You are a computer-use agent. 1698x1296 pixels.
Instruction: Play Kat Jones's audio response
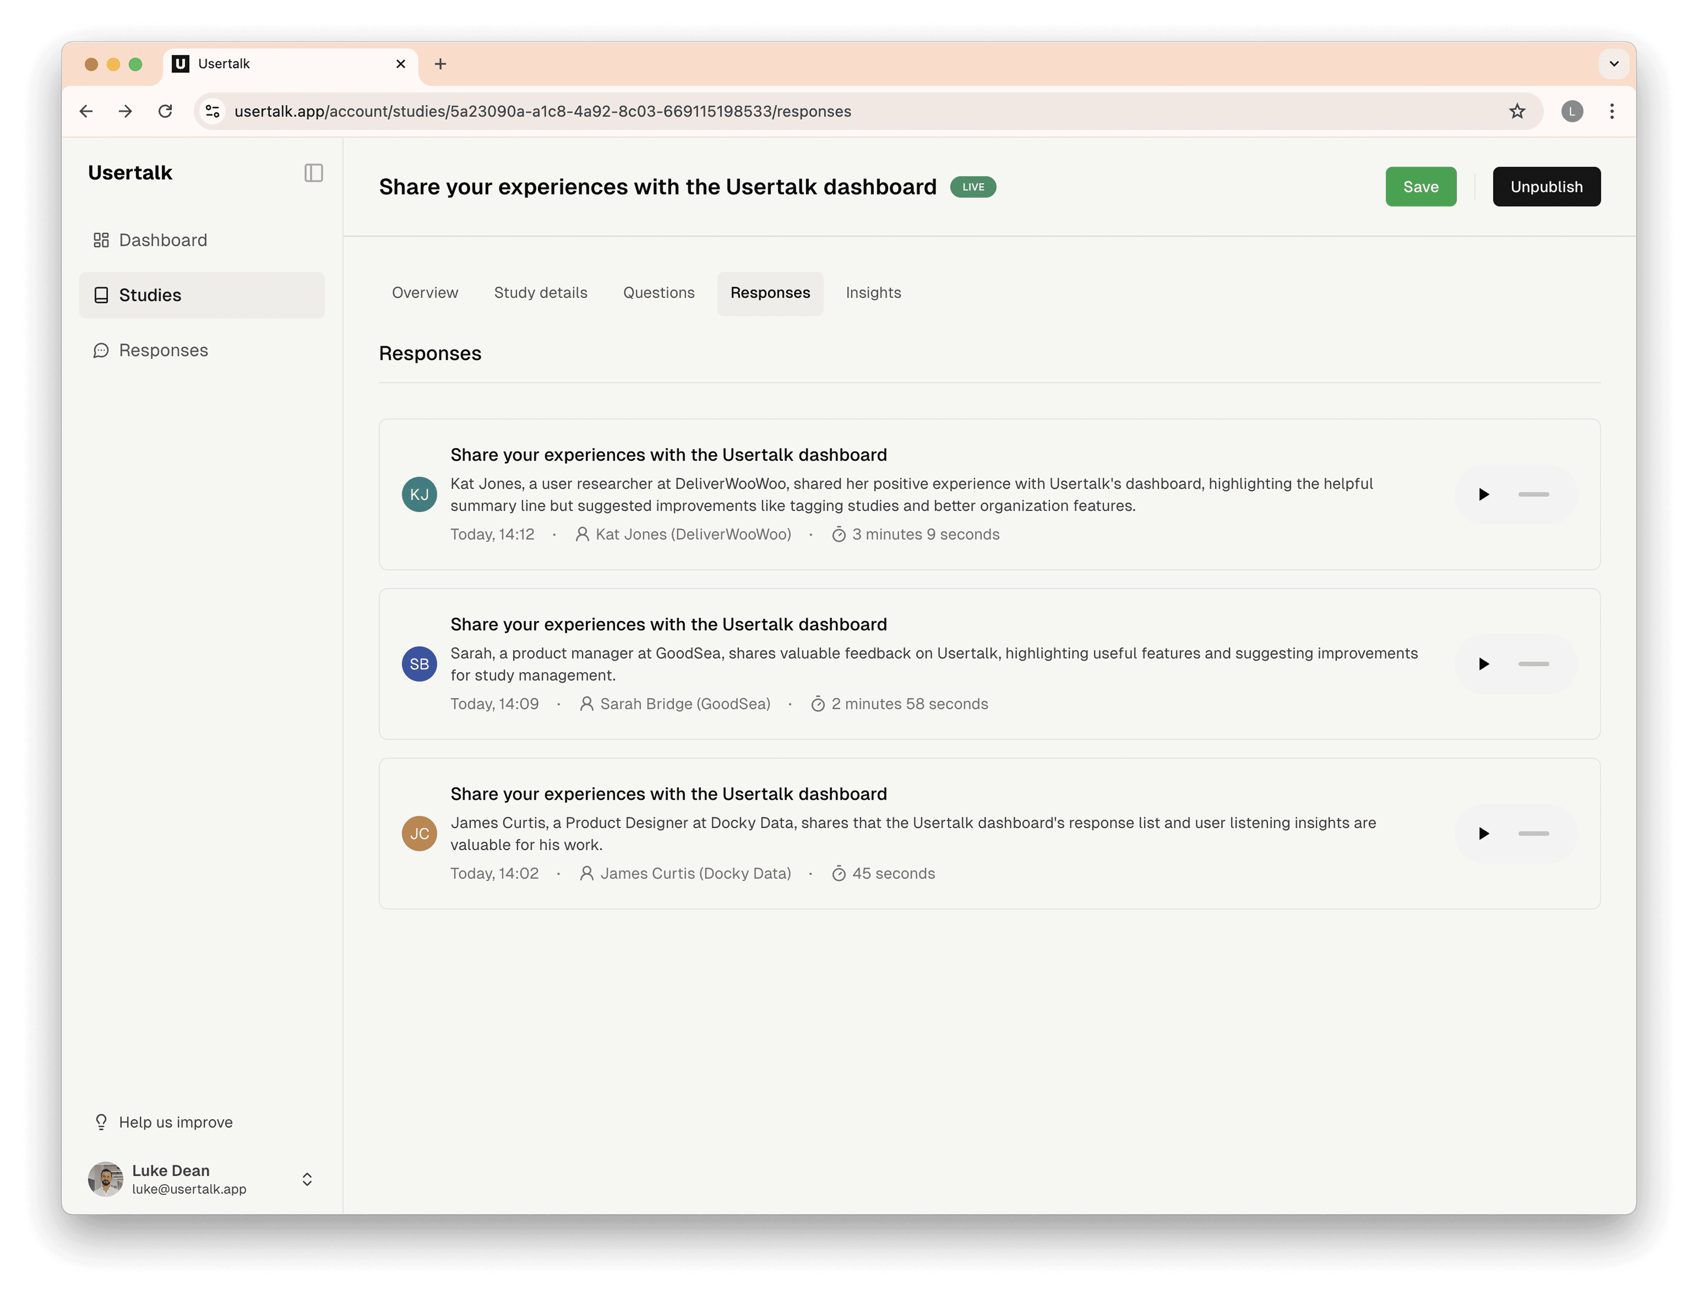tap(1484, 494)
